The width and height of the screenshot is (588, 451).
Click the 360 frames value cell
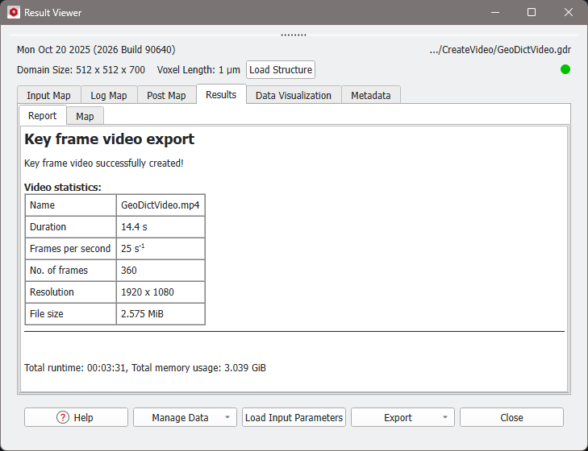[x=161, y=271]
